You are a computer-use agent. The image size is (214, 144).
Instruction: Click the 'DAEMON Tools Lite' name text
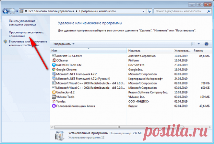point(69,65)
